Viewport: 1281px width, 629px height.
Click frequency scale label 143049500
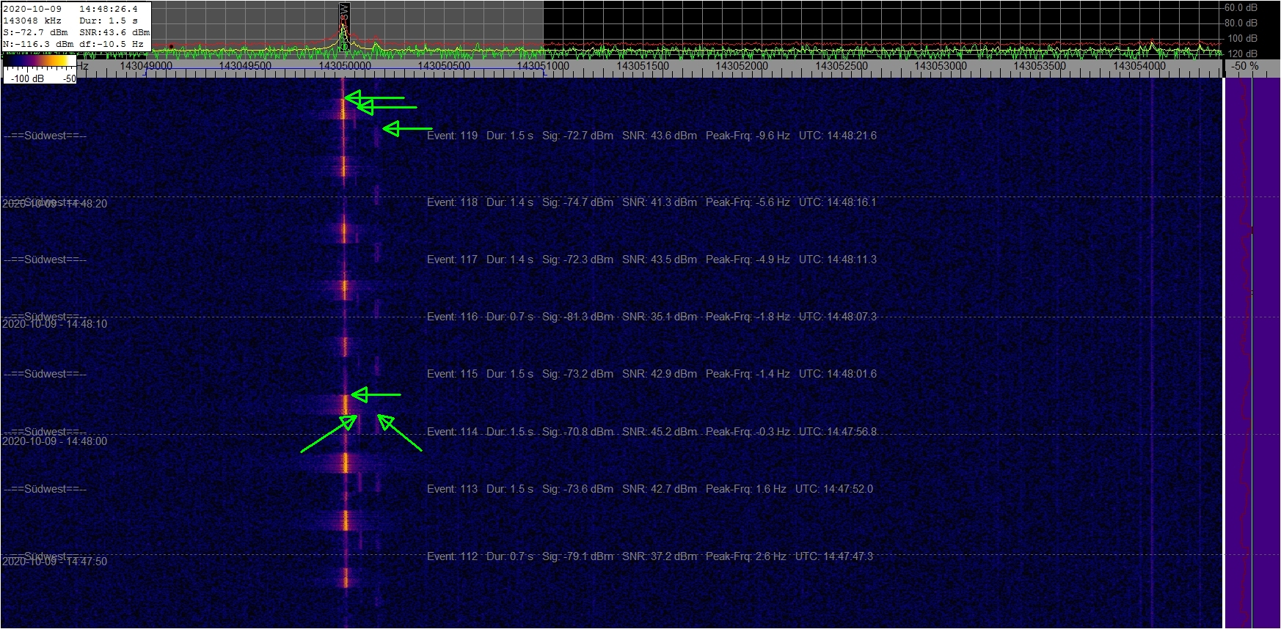coord(245,66)
